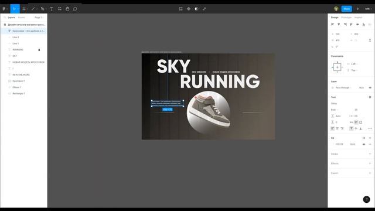Search layers with the magnifier icon
The width and height of the screenshot is (375, 211).
click(5, 18)
